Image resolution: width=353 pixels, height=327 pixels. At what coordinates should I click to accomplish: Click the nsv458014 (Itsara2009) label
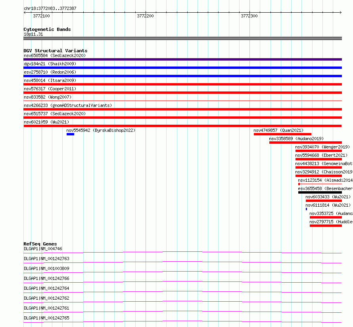point(50,80)
